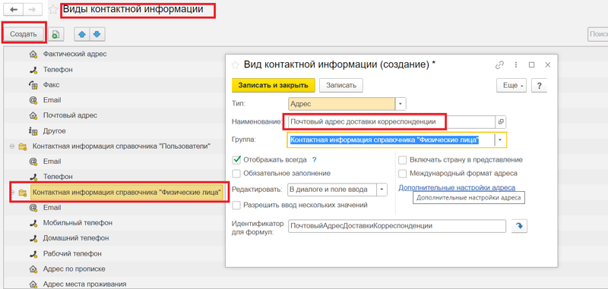Viewport: 608px width, 289px height.
Task: Click the fax icon beside Факс
Action: click(x=33, y=85)
